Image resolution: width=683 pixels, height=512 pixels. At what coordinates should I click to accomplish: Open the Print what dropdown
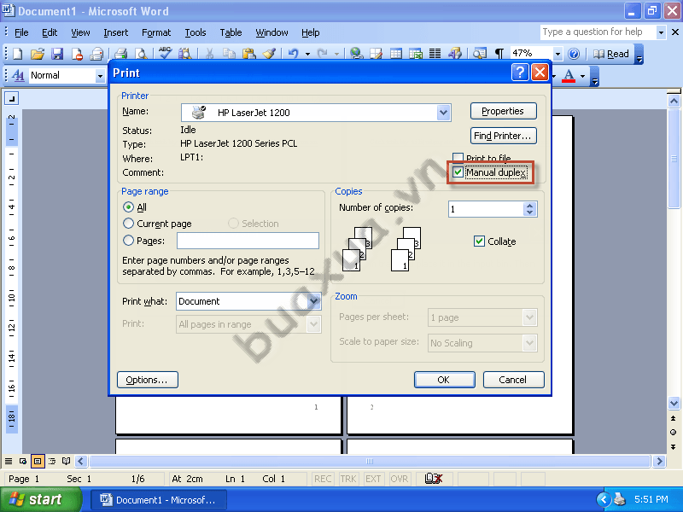click(313, 301)
